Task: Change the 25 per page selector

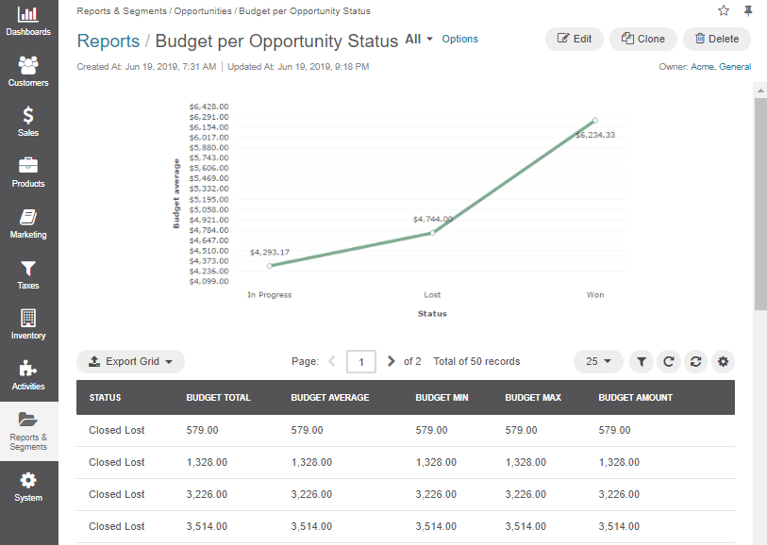Action: tap(598, 362)
